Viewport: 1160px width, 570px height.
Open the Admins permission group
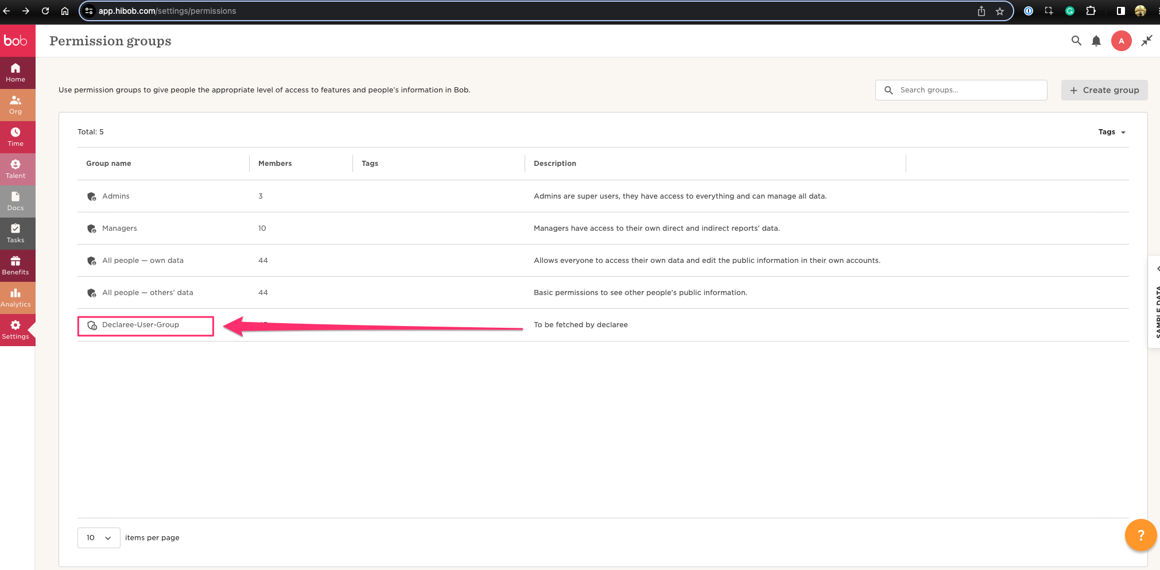116,196
